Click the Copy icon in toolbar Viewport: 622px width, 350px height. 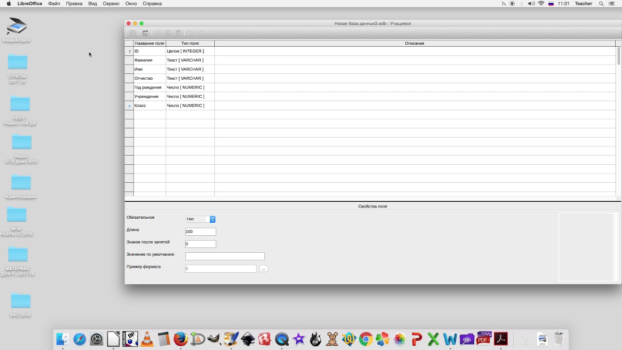coord(168,33)
